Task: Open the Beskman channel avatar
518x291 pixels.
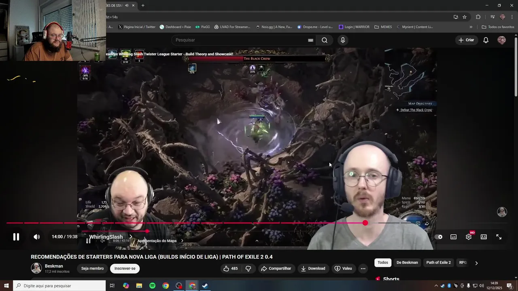Action: [36, 268]
